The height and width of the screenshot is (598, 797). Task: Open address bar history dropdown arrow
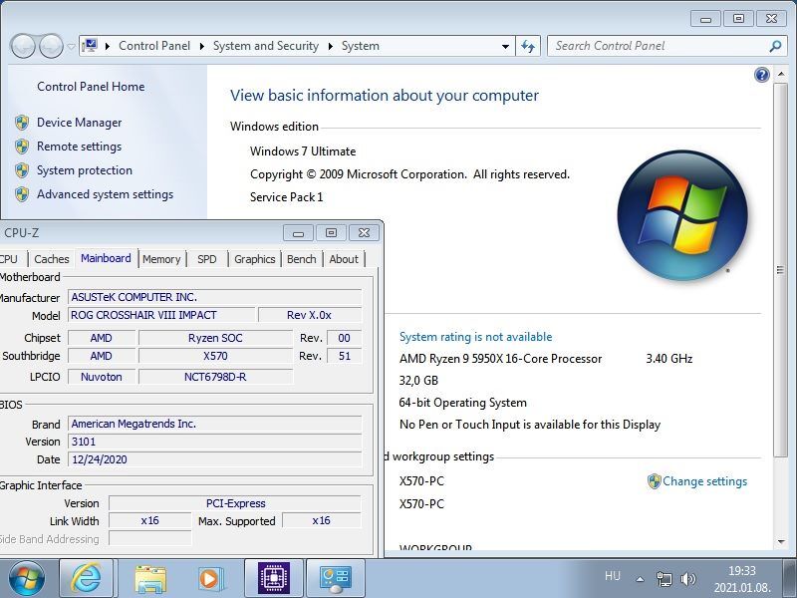505,46
